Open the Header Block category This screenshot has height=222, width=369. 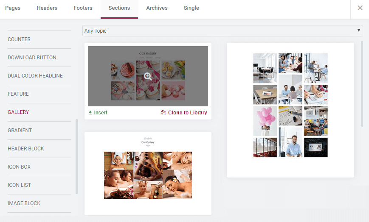pyautogui.click(x=26, y=148)
